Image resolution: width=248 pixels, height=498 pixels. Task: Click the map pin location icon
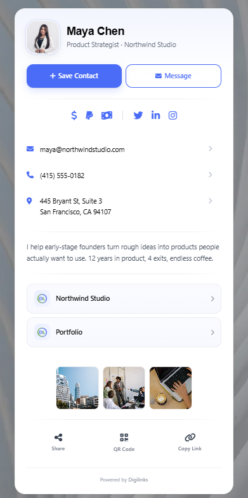(x=29, y=201)
